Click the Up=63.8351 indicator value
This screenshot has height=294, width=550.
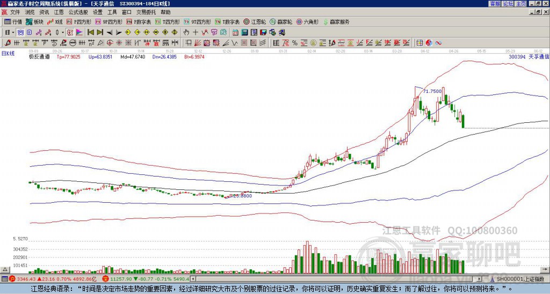100,56
